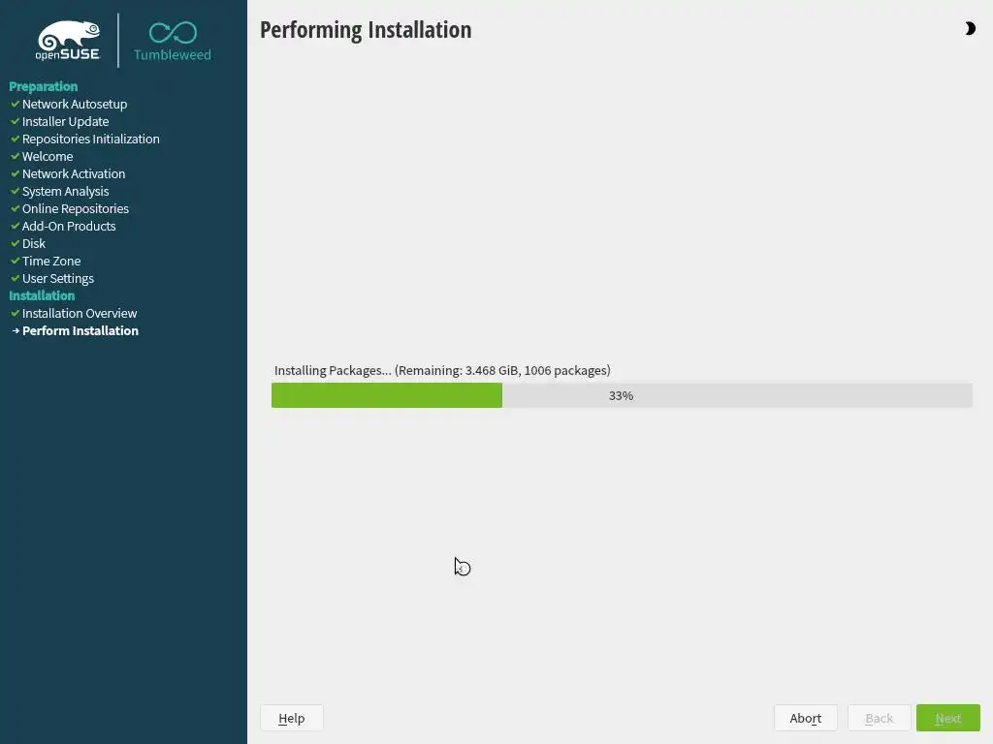Click the Installing Packages remaining status text
The height and width of the screenshot is (744, 993).
point(442,371)
